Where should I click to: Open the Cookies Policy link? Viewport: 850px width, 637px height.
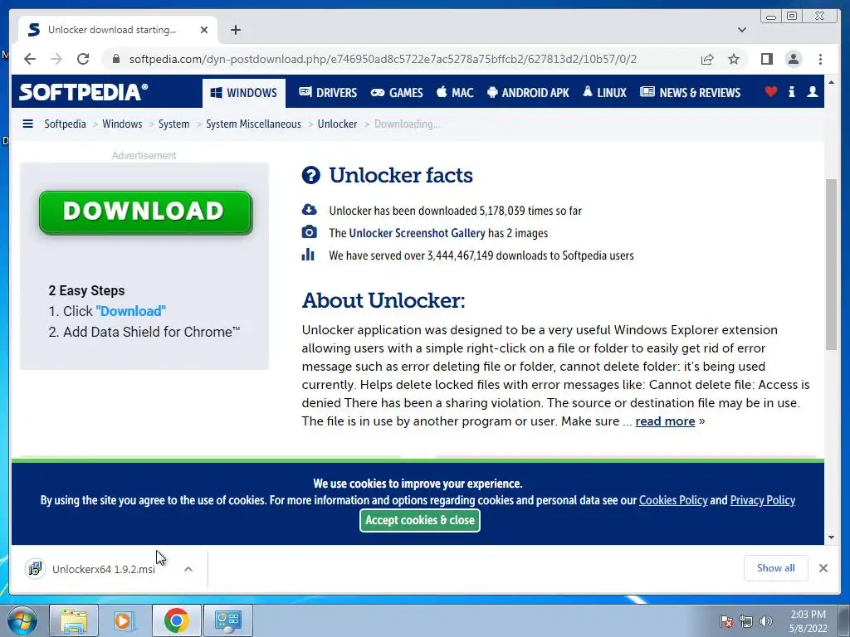[672, 500]
